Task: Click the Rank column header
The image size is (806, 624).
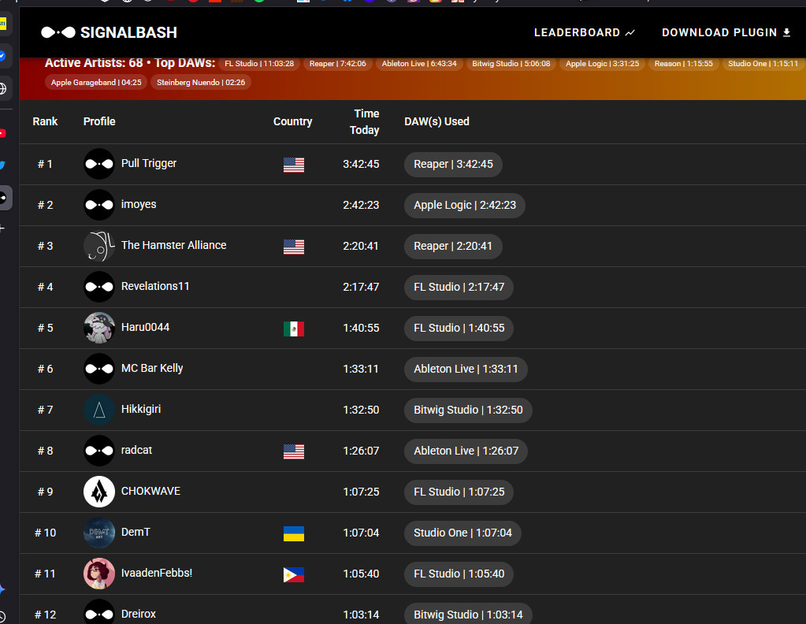Action: tap(45, 121)
